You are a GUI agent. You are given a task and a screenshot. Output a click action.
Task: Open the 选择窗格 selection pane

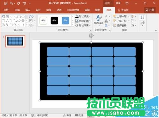tap(120, 25)
